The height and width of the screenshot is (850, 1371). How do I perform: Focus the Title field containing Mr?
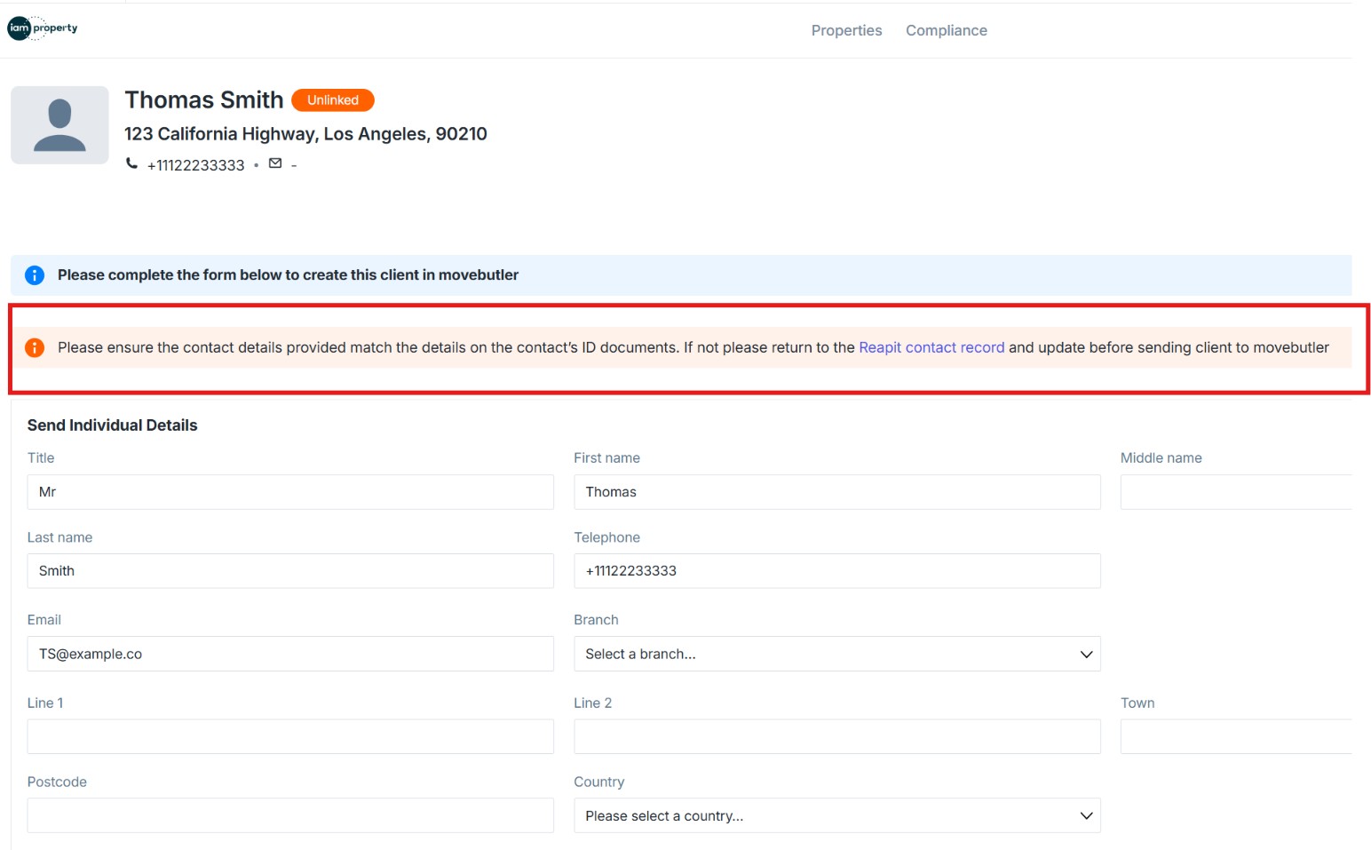[289, 492]
